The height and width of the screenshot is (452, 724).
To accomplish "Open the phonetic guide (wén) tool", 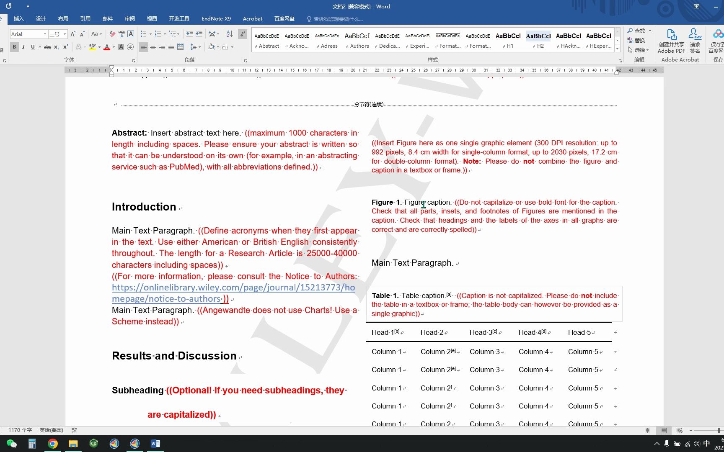I will (122, 34).
